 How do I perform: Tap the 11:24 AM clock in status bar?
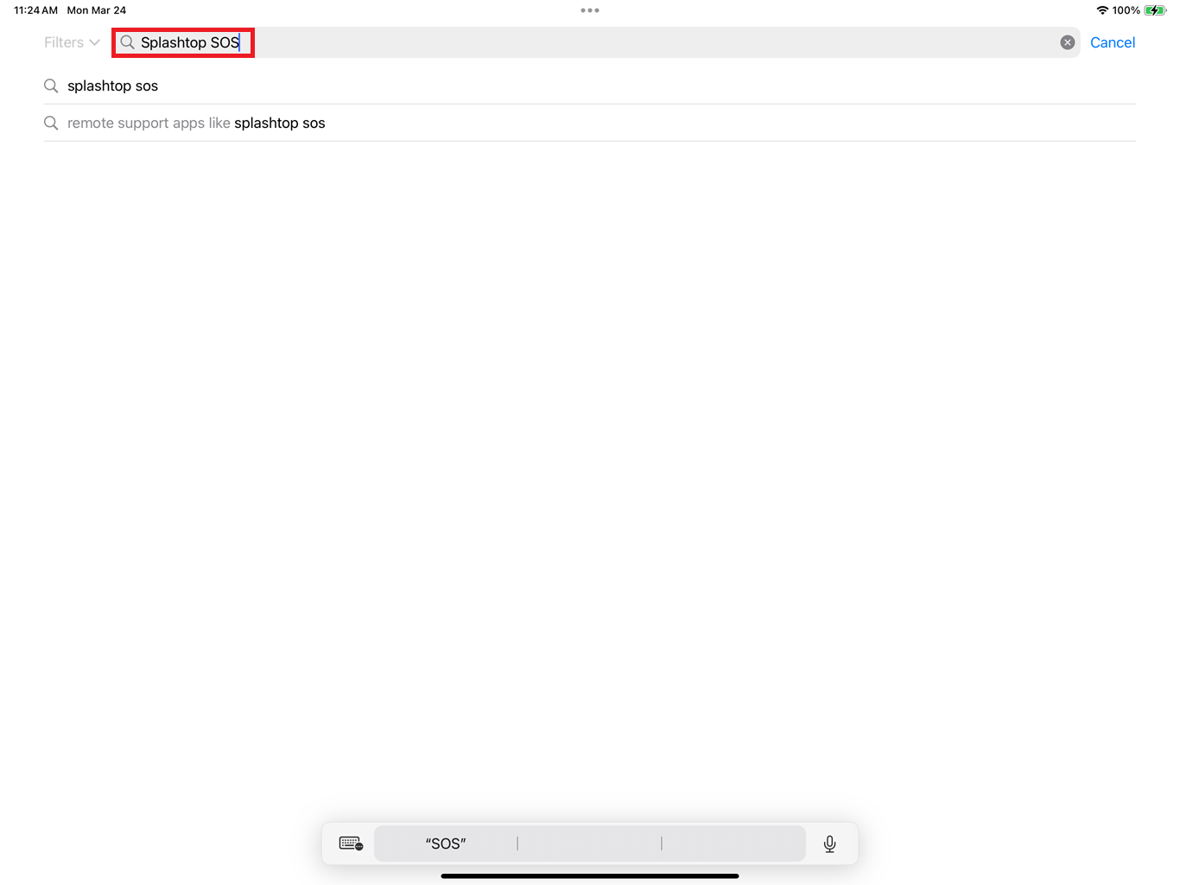click(35, 10)
